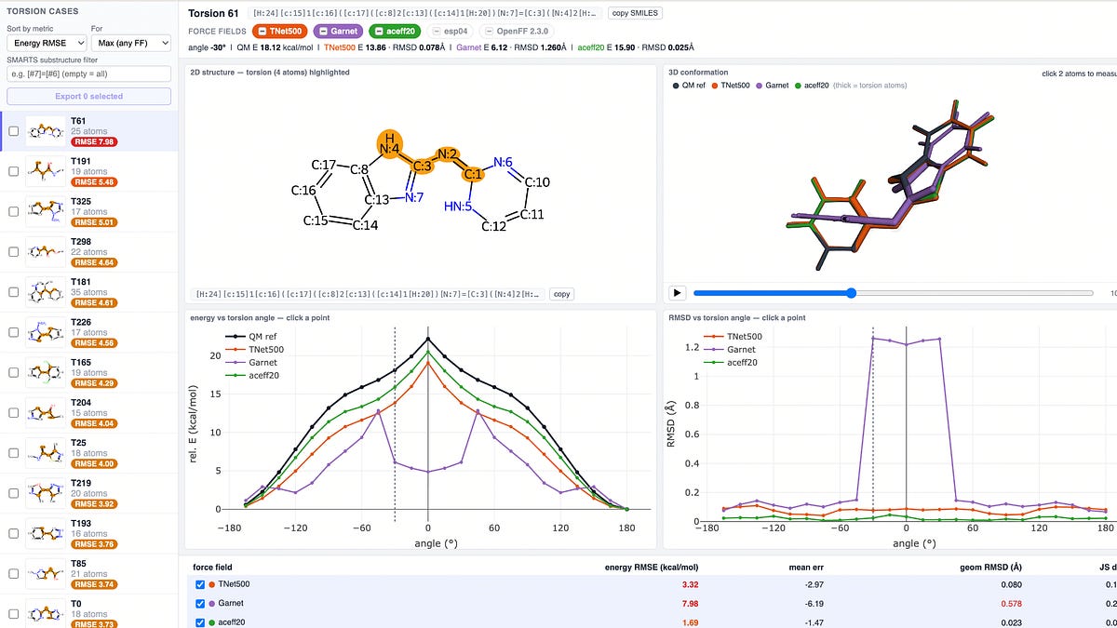
Task: Select the T181 torsion case checkbox
Action: point(13,291)
